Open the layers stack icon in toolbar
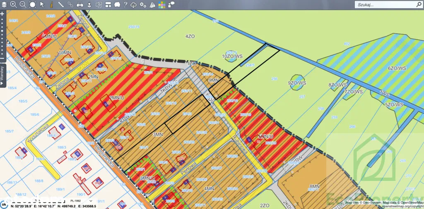 click(4, 5)
